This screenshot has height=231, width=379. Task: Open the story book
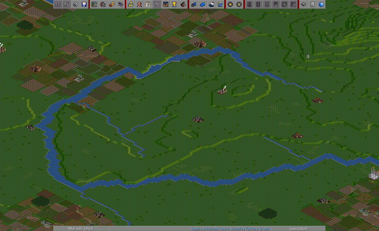point(148,4)
